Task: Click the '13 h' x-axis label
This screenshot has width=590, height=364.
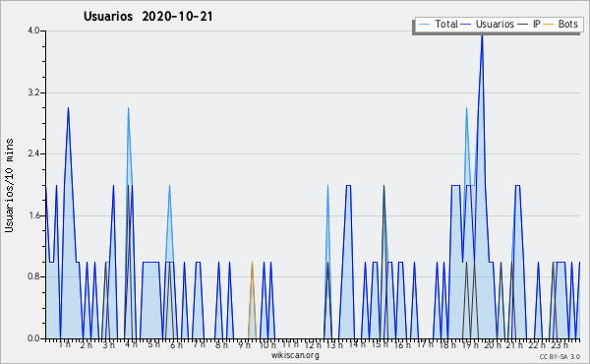Action: 334,345
